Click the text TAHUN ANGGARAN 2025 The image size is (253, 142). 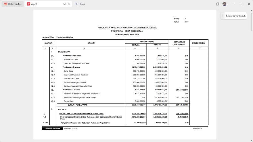point(127,35)
